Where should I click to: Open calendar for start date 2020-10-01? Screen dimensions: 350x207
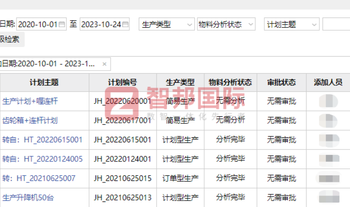click(62, 24)
